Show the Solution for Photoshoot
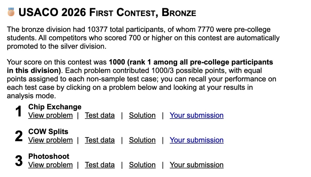Screen dimensions: 311x177 pyautogui.click(x=142, y=165)
